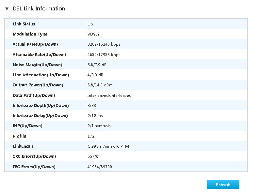This screenshot has height=193, width=260.
Task: Select the Link Status label
Action: tap(24, 24)
